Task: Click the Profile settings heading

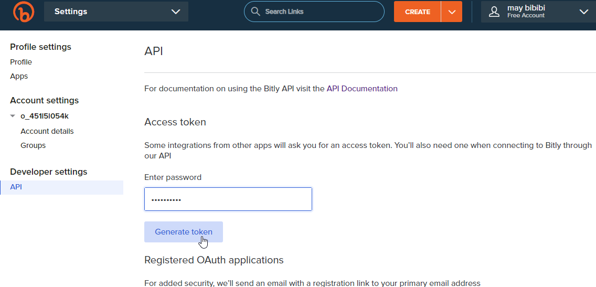Action: pyautogui.click(x=41, y=47)
